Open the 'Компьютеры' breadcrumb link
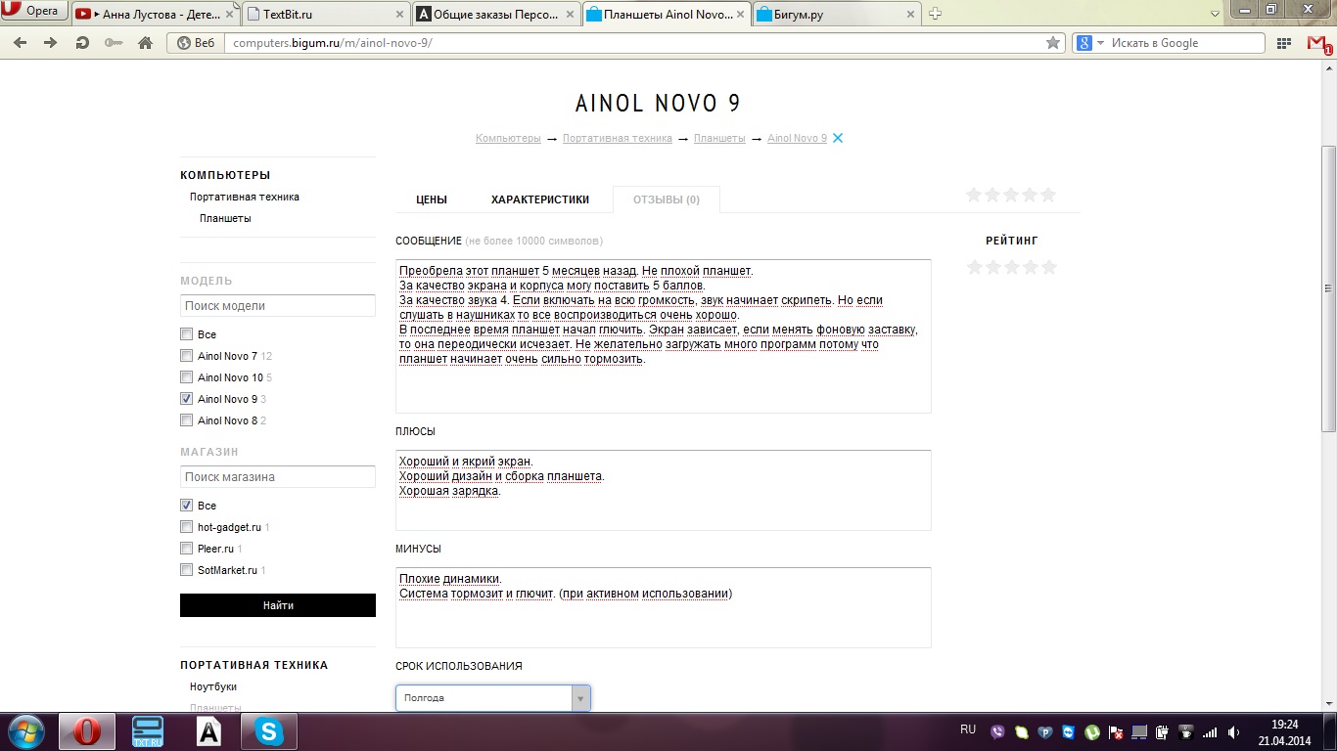This screenshot has width=1337, height=751. pos(508,139)
